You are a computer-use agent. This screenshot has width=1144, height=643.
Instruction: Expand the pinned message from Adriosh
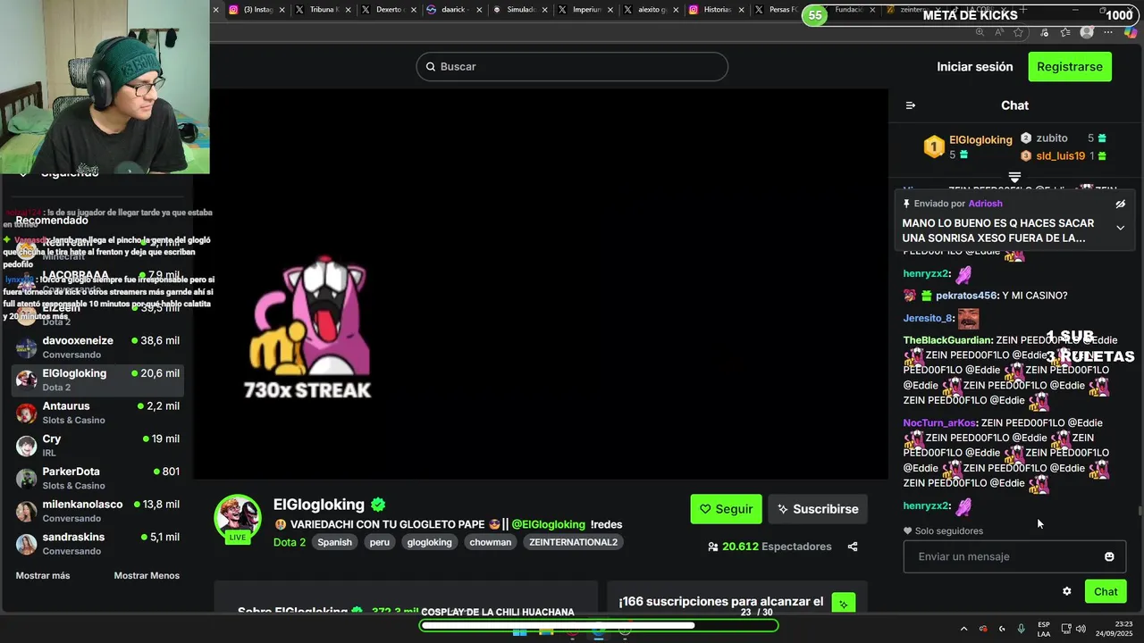click(1120, 228)
